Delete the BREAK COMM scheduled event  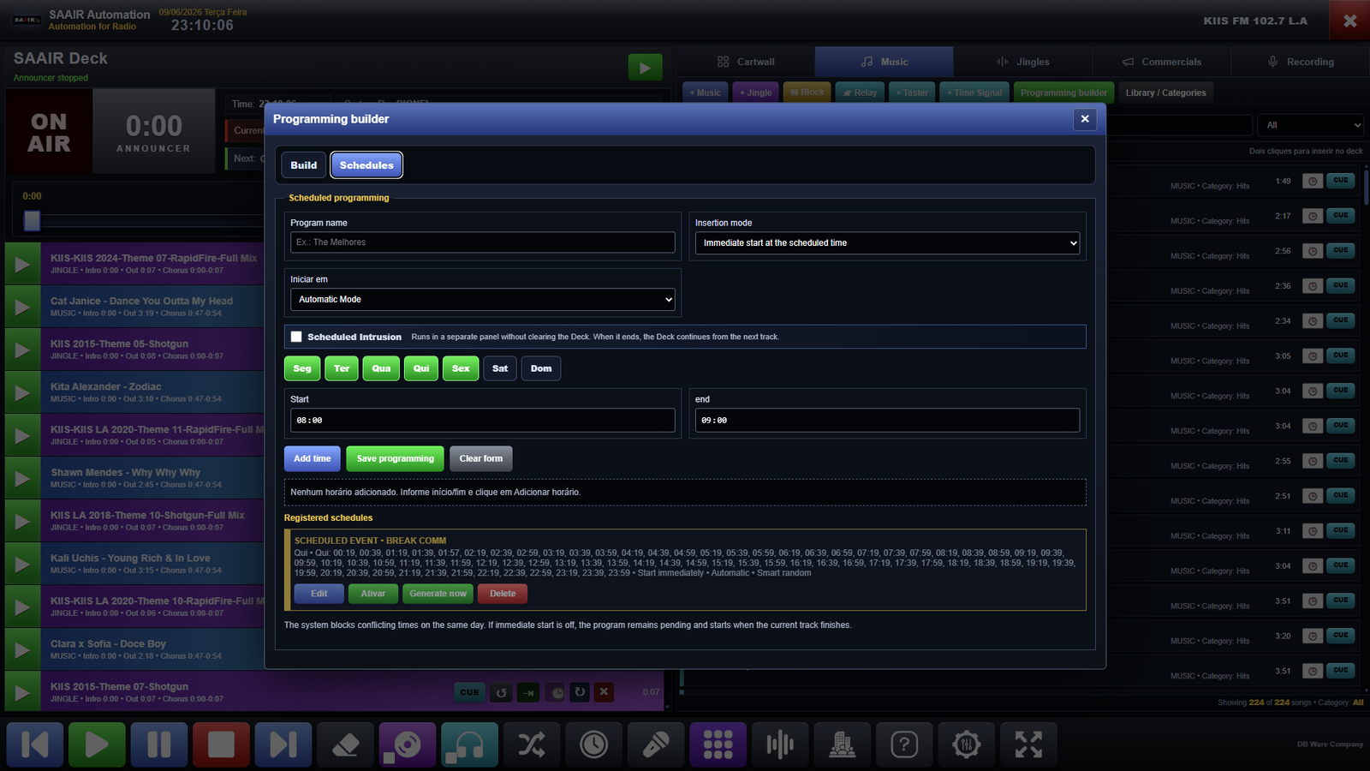503,594
